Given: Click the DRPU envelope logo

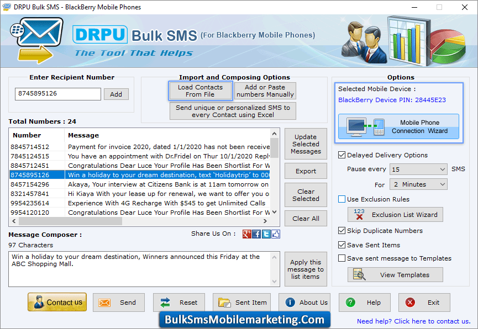Looking at the screenshot, I should (x=37, y=40).
